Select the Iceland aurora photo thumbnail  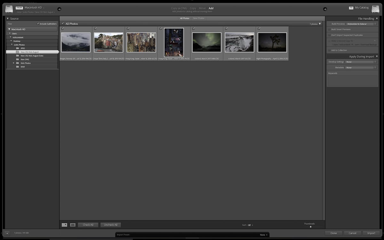click(206, 42)
